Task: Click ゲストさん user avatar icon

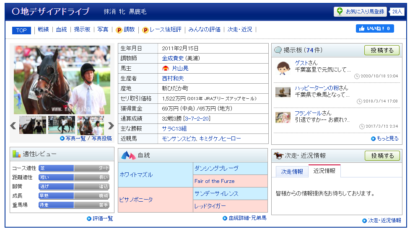Action: [x=283, y=67]
